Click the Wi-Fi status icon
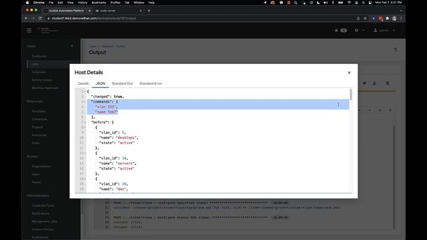427x240 pixels. (349, 3)
